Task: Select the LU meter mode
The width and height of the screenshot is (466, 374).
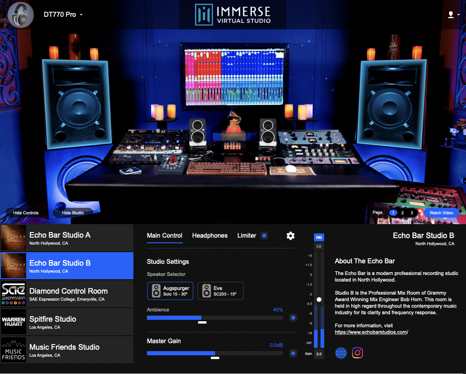Action: click(319, 246)
